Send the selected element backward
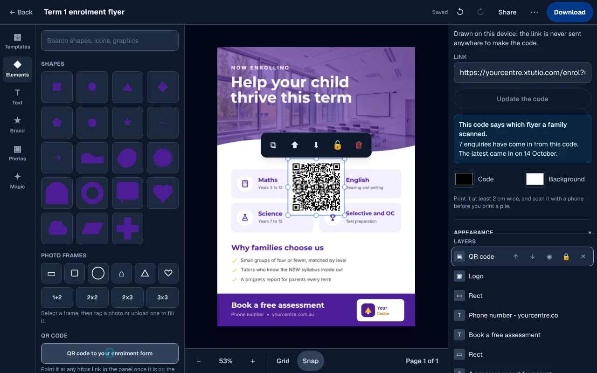This screenshot has width=597, height=373. 316,145
